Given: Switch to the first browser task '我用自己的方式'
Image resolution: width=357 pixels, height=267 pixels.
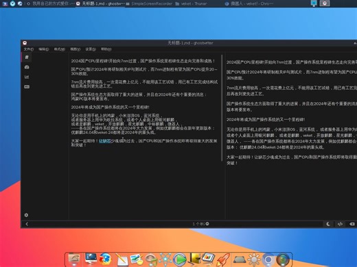Looking at the screenshot, I should [51, 3].
